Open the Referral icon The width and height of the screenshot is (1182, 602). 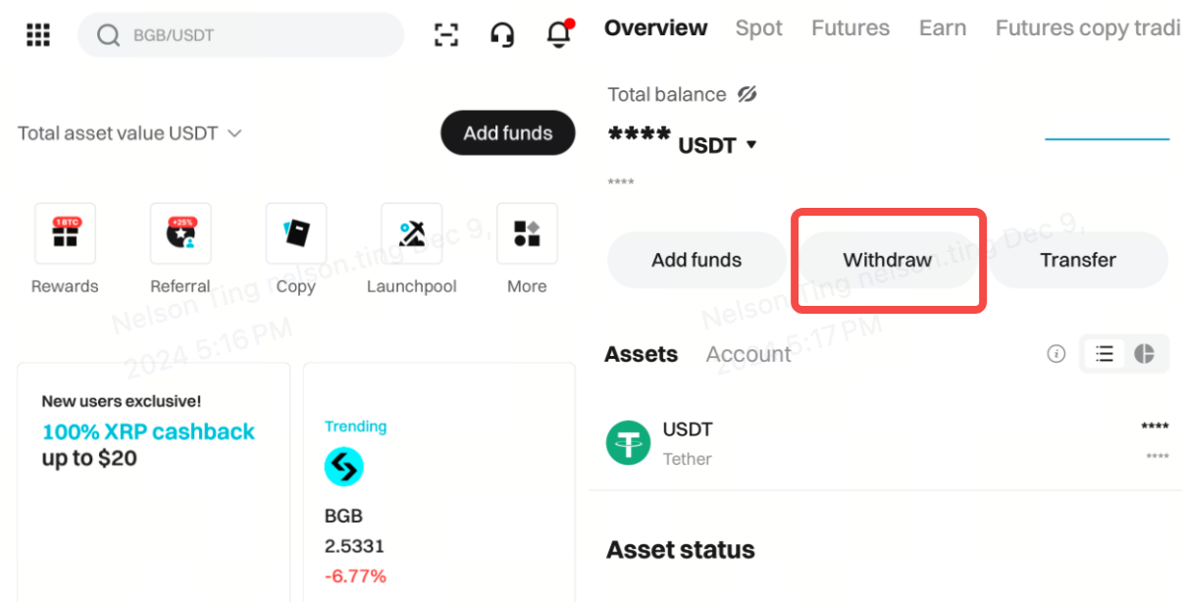pyautogui.click(x=180, y=233)
